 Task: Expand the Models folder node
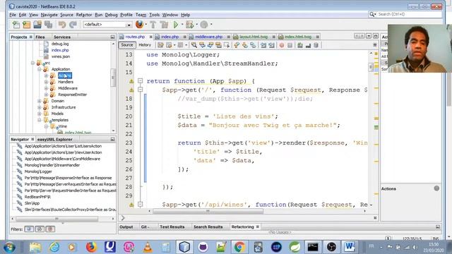pyautogui.click(x=40, y=114)
